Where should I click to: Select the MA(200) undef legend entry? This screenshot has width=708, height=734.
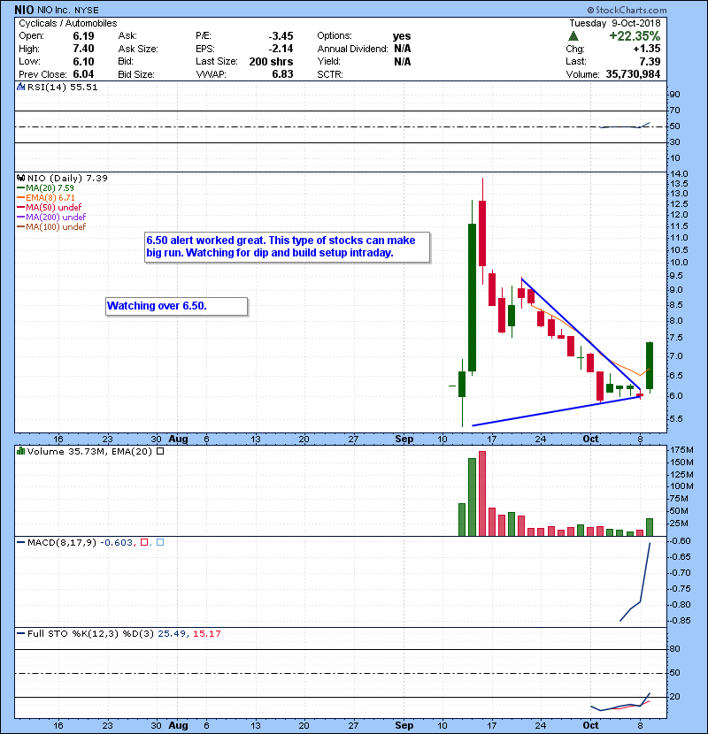pos(51,218)
